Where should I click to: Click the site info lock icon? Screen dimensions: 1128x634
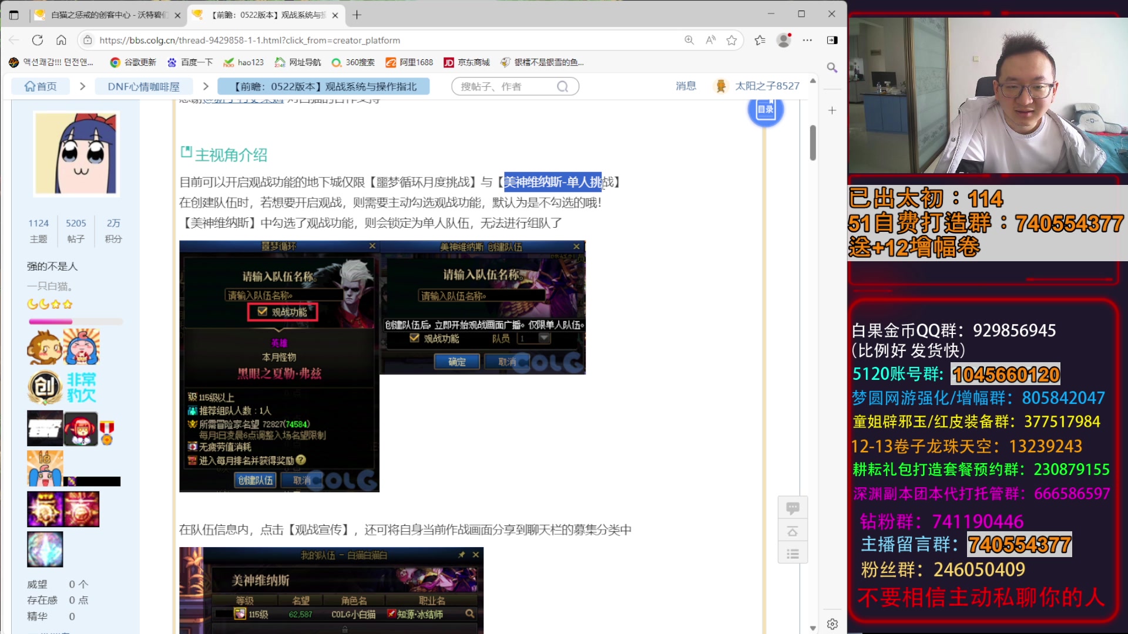point(88,40)
